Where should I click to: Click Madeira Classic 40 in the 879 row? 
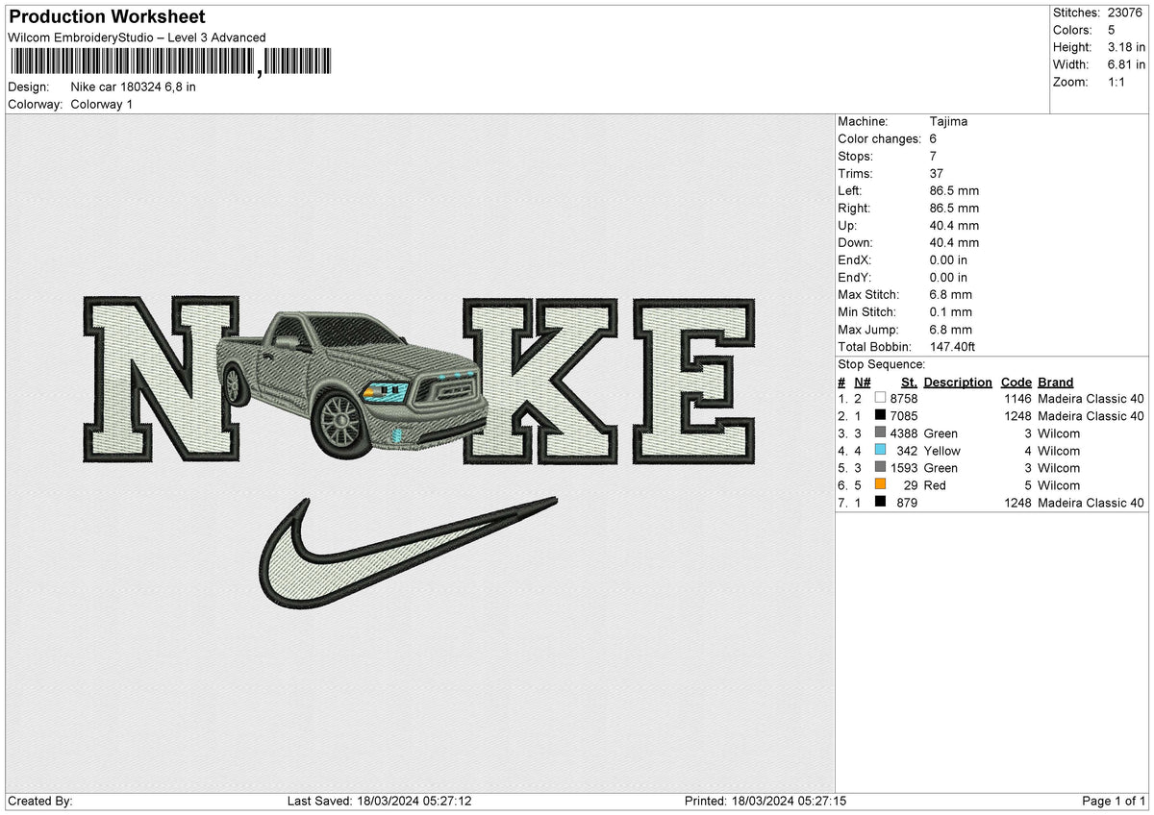[x=1091, y=503]
